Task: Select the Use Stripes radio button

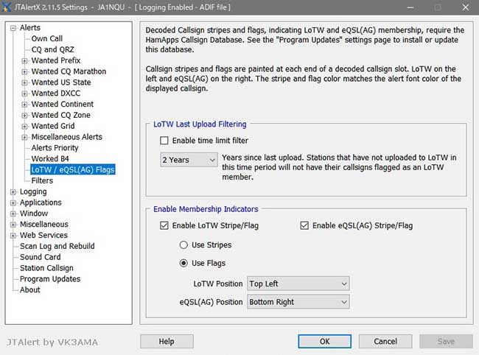Action: tap(183, 245)
